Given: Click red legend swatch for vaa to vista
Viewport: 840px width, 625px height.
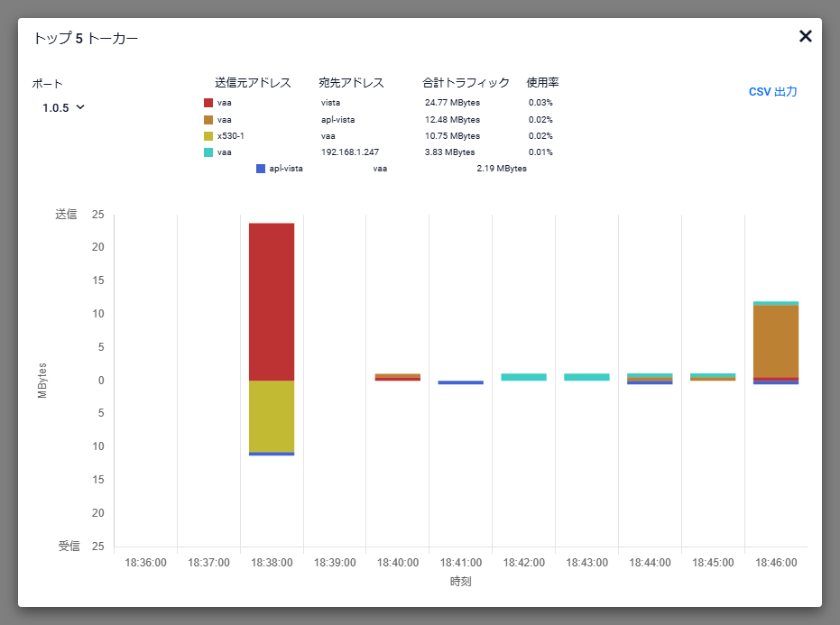Looking at the screenshot, I should pos(208,103).
